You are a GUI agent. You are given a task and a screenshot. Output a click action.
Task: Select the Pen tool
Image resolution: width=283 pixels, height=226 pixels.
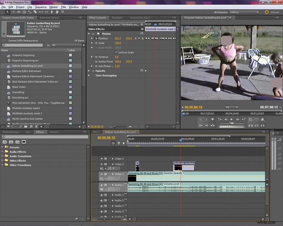point(52,12)
